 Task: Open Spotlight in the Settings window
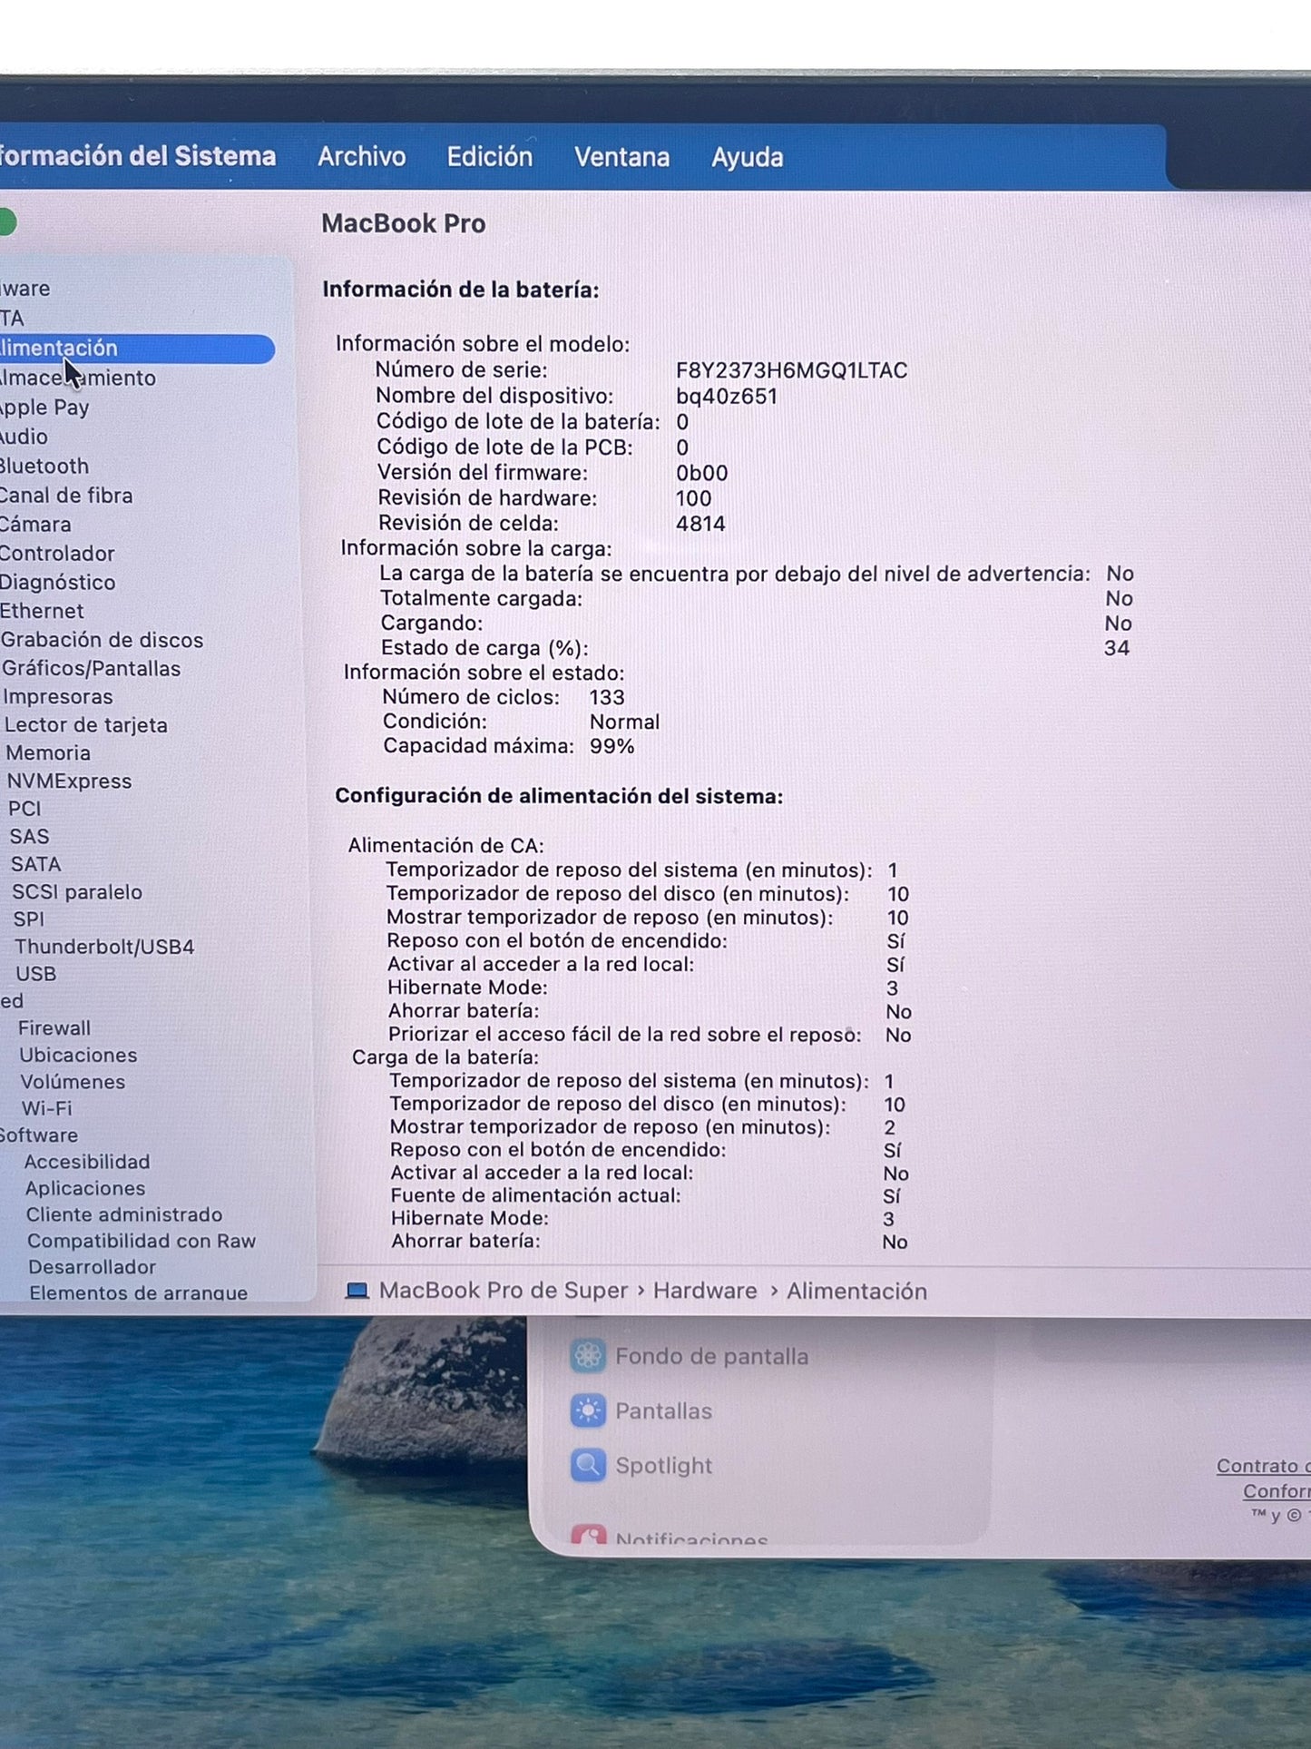point(663,1465)
